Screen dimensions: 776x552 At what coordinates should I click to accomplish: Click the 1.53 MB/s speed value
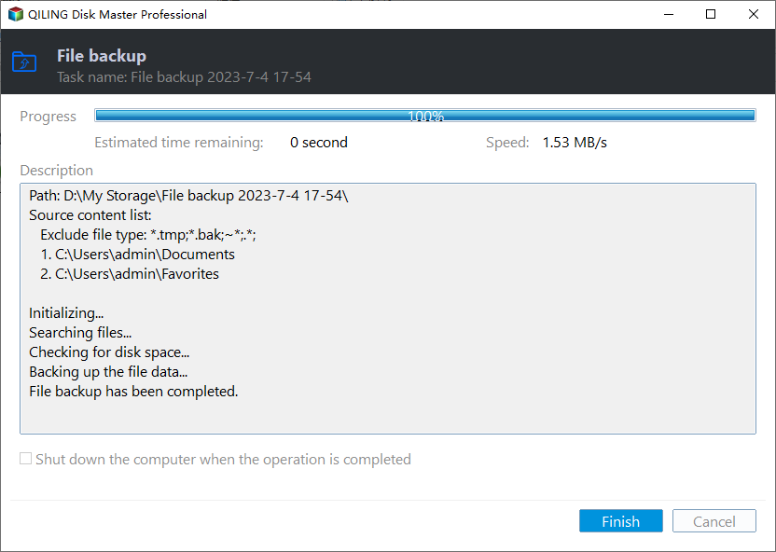pos(575,143)
